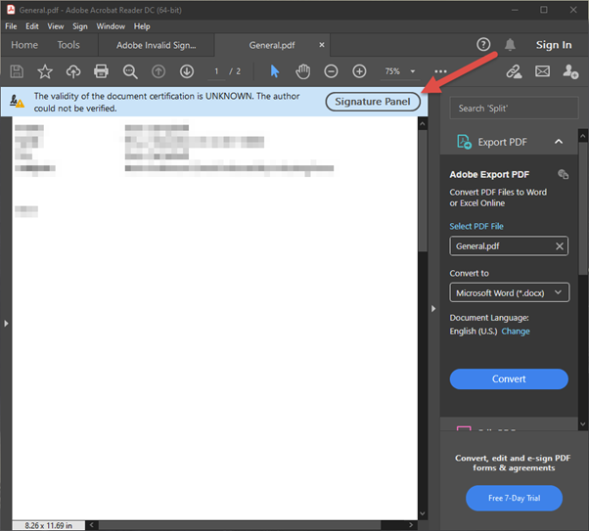Open the Sign menu

[x=80, y=26]
